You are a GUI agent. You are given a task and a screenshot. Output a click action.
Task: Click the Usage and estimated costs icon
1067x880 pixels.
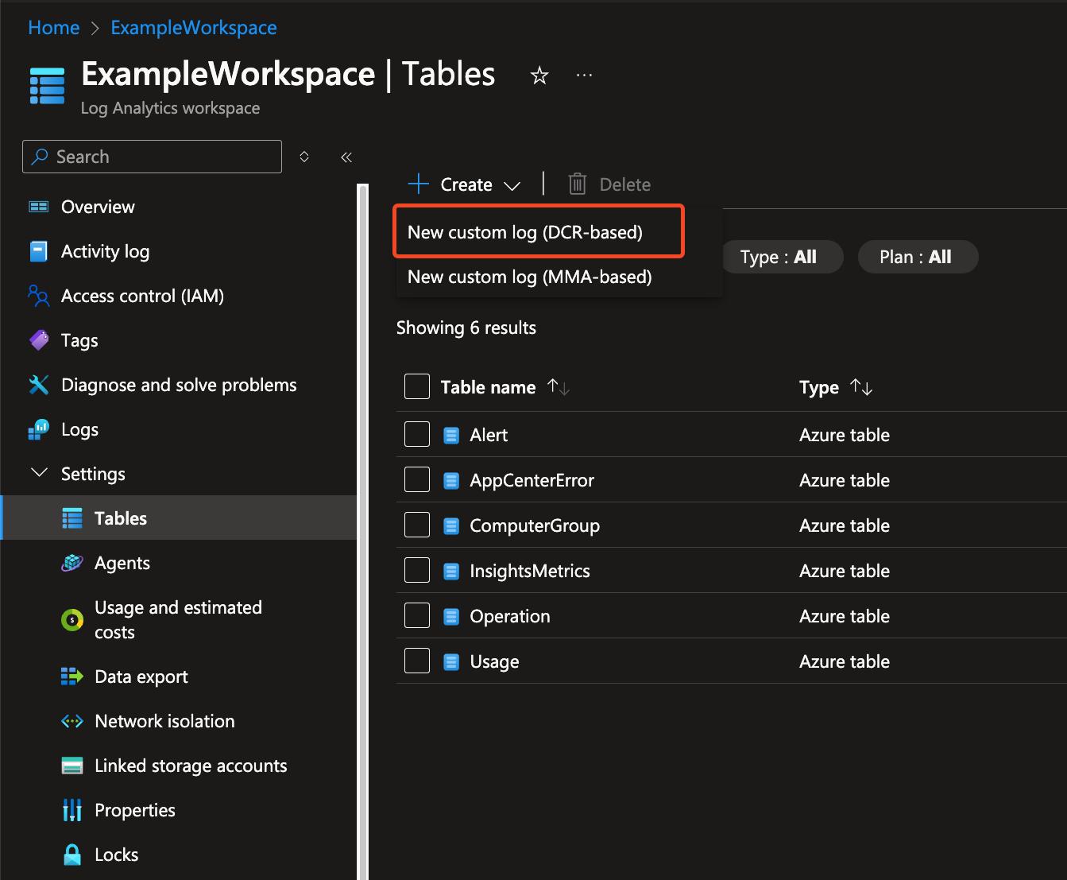(72, 619)
